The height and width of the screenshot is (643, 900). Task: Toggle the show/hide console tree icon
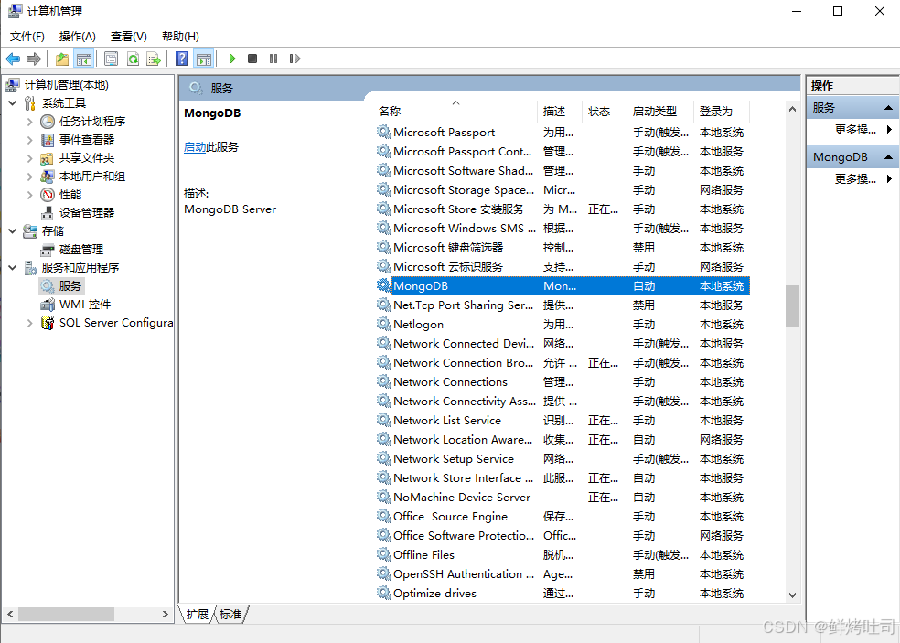84,59
